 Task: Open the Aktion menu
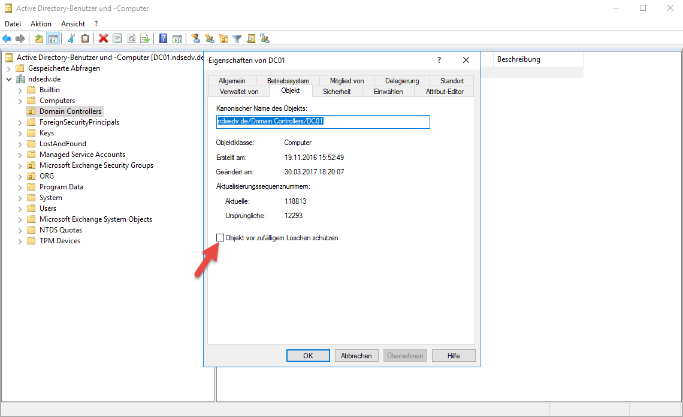point(41,24)
